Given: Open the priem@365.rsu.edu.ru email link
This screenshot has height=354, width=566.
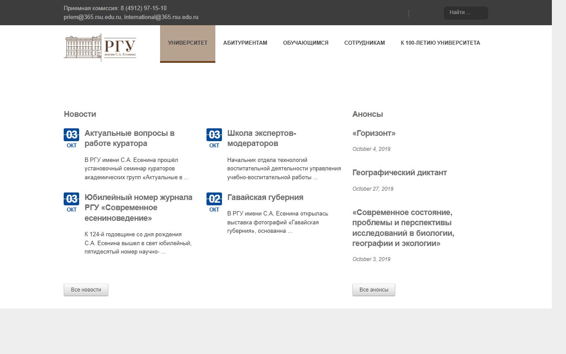Looking at the screenshot, I should click(x=92, y=17).
